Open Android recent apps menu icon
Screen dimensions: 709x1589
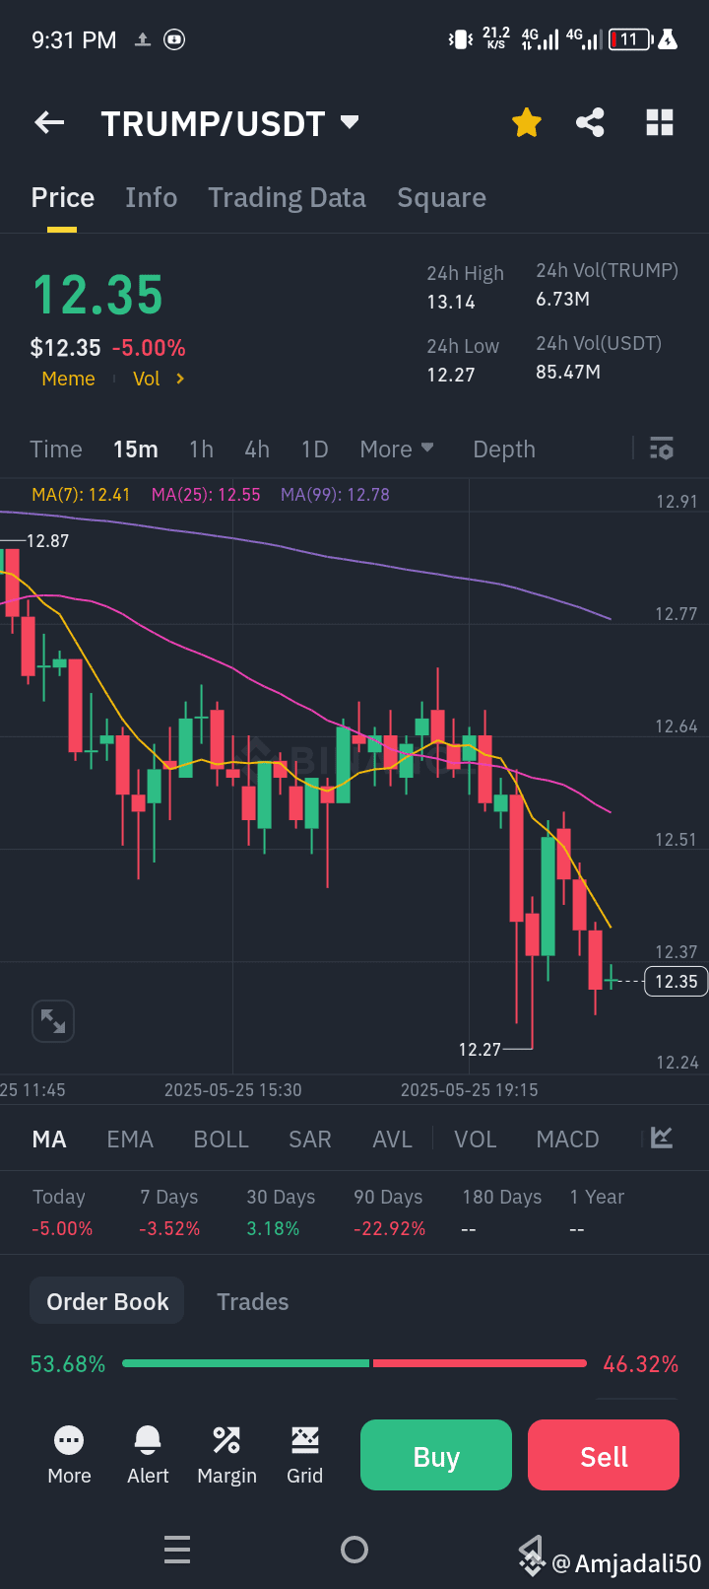tap(177, 1550)
